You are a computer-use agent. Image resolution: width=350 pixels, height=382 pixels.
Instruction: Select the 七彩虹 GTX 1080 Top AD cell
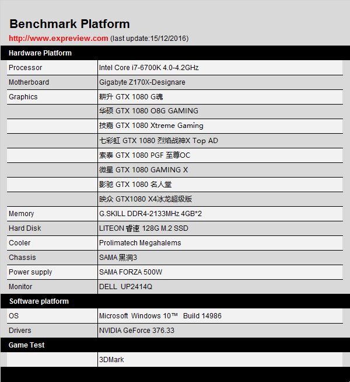220,141
